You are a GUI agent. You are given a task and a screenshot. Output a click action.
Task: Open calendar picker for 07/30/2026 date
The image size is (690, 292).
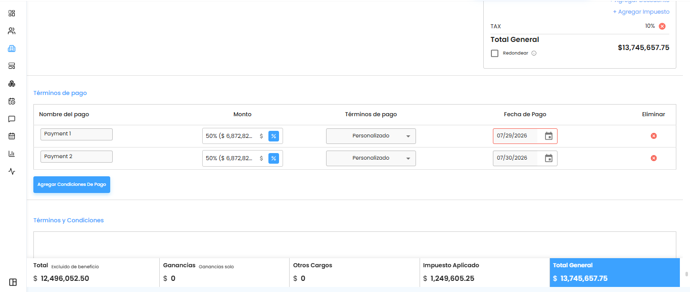(x=548, y=158)
